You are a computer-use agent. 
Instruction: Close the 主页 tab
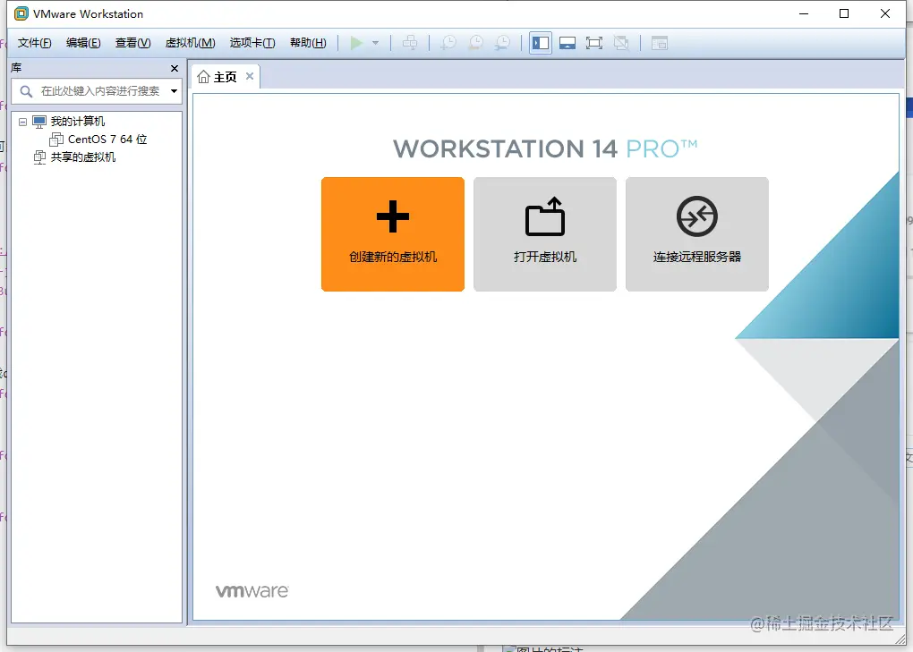point(249,76)
